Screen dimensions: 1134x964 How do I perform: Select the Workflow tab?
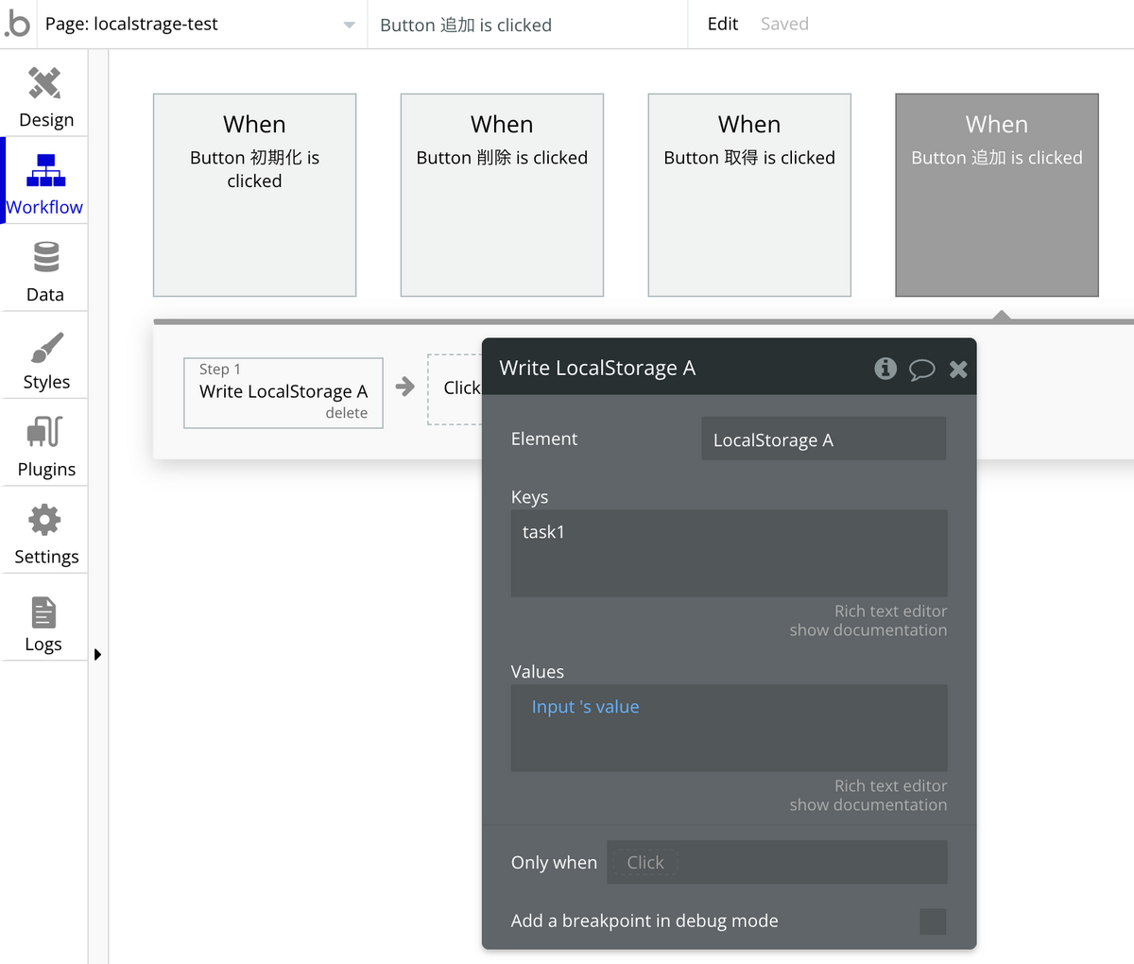coord(45,184)
